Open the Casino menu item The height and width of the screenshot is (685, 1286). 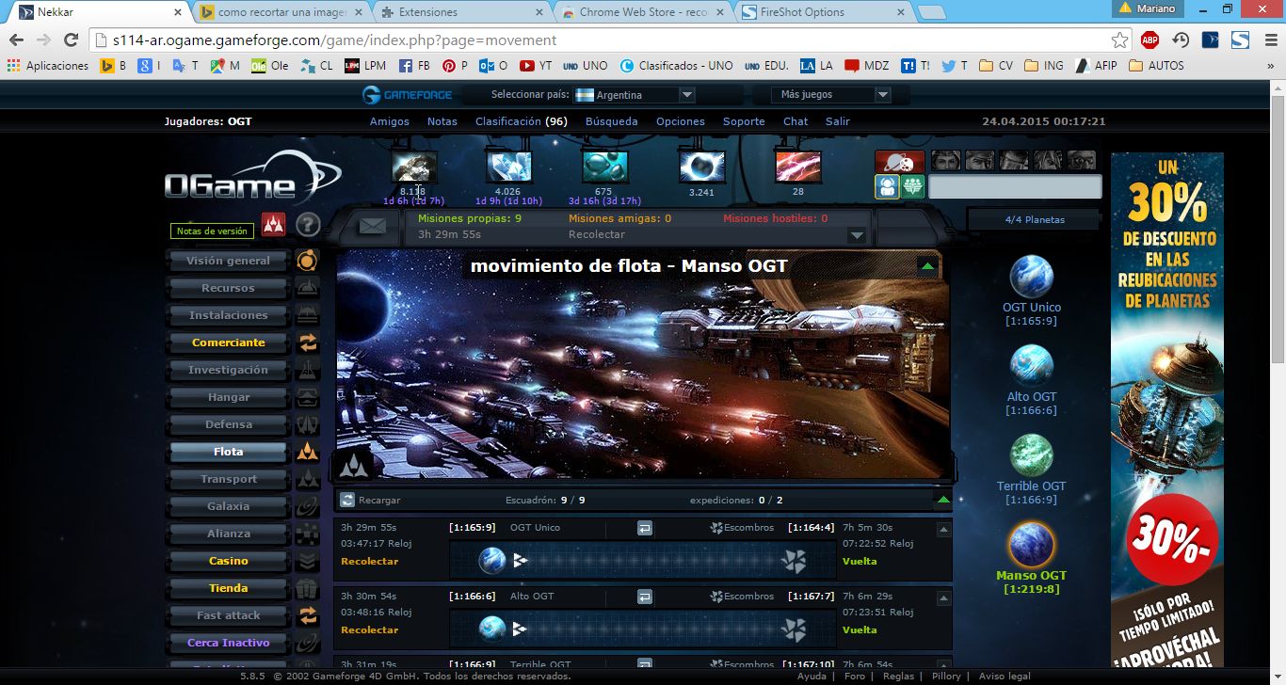click(x=229, y=561)
